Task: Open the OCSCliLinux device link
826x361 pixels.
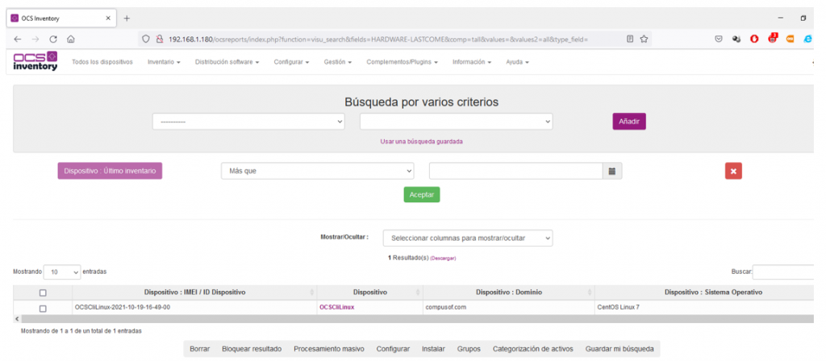Action: (x=336, y=307)
